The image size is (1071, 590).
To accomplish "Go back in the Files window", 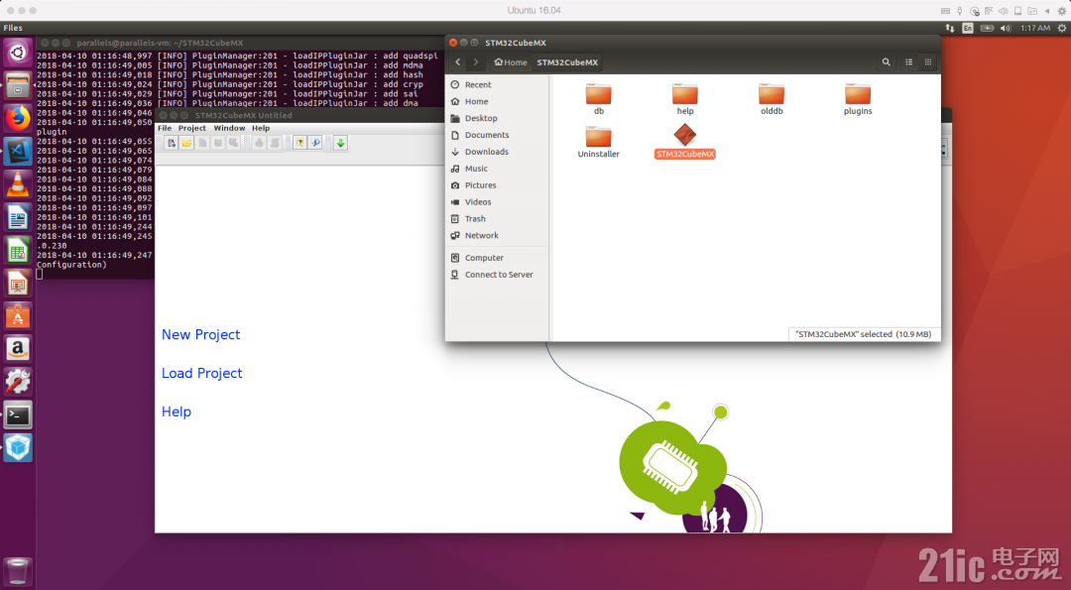I will click(457, 62).
